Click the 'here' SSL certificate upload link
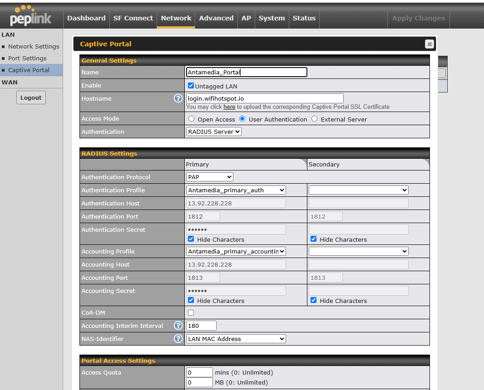The image size is (484, 390). (x=229, y=107)
